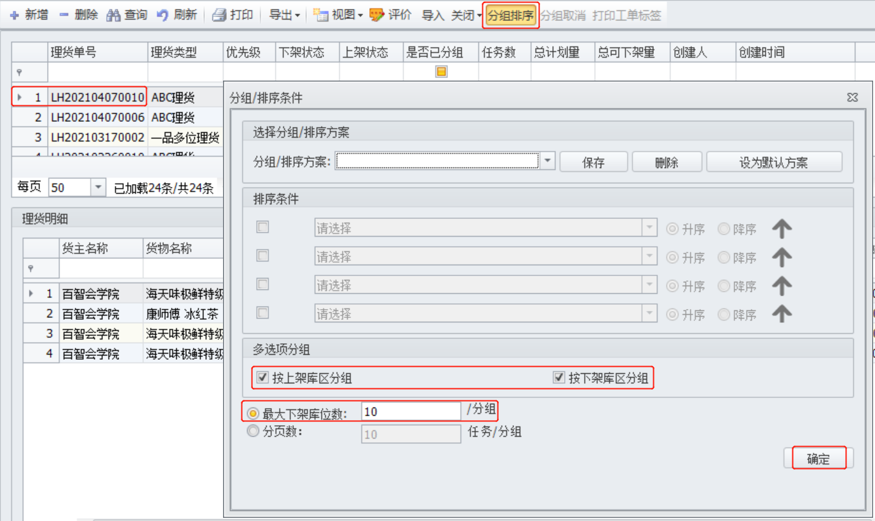Click the 评价 rating icon

tap(377, 15)
